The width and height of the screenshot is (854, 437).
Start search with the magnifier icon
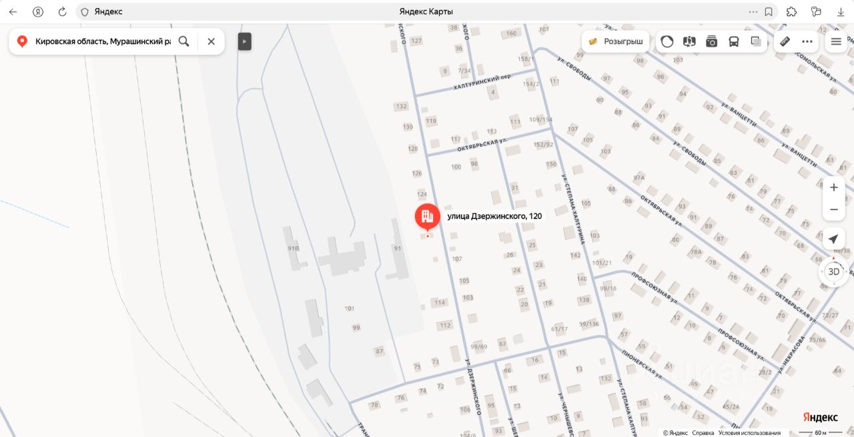coord(184,41)
